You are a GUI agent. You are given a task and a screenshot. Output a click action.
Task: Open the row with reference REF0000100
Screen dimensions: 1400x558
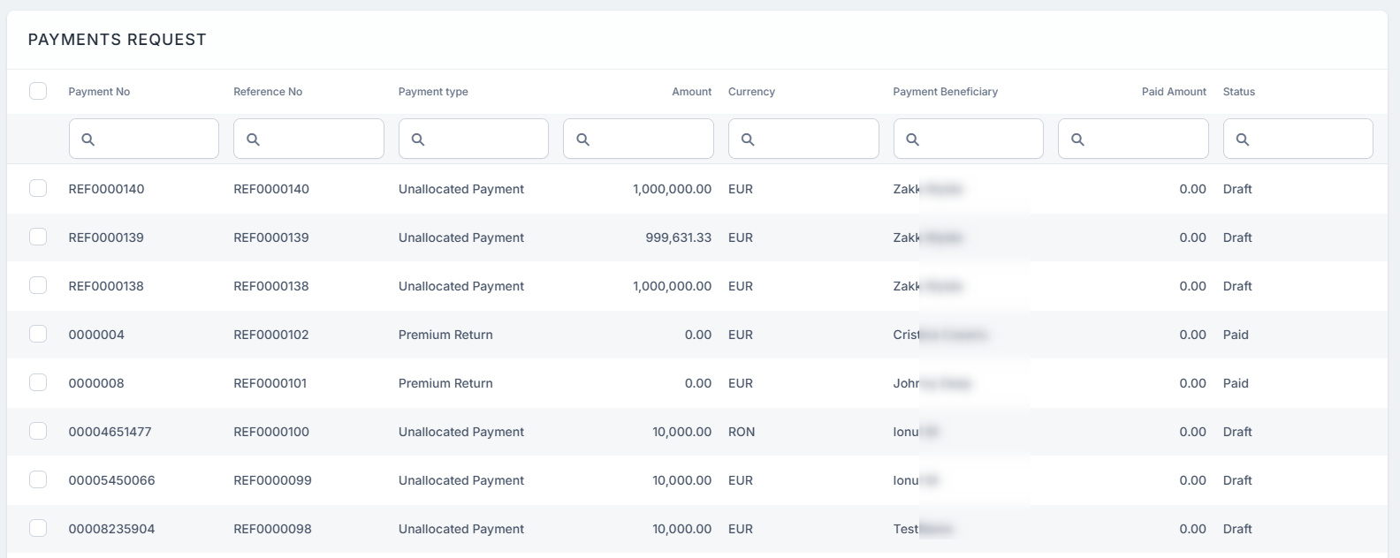tap(271, 432)
